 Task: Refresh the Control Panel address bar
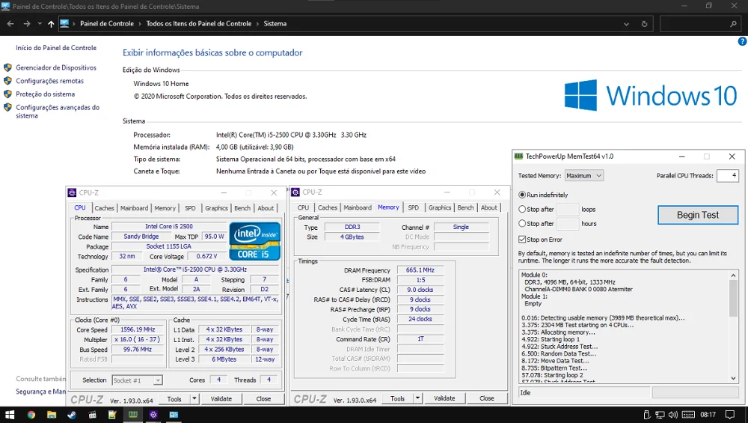point(645,24)
